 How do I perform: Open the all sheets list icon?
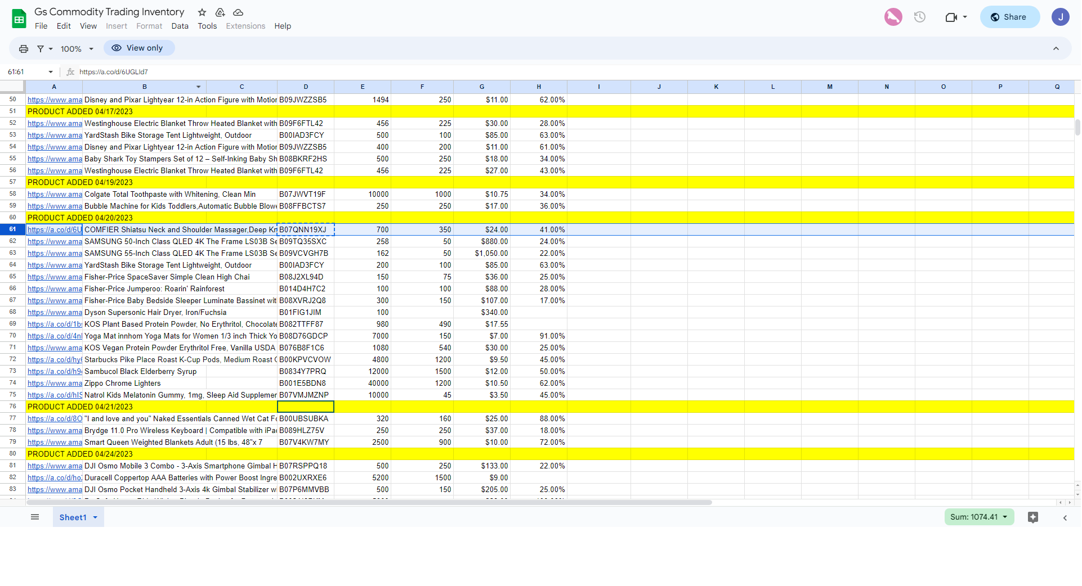pos(35,517)
